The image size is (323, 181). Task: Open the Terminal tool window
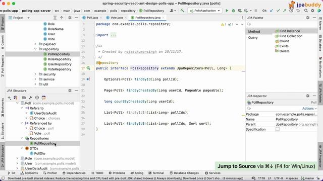[x=156, y=173]
